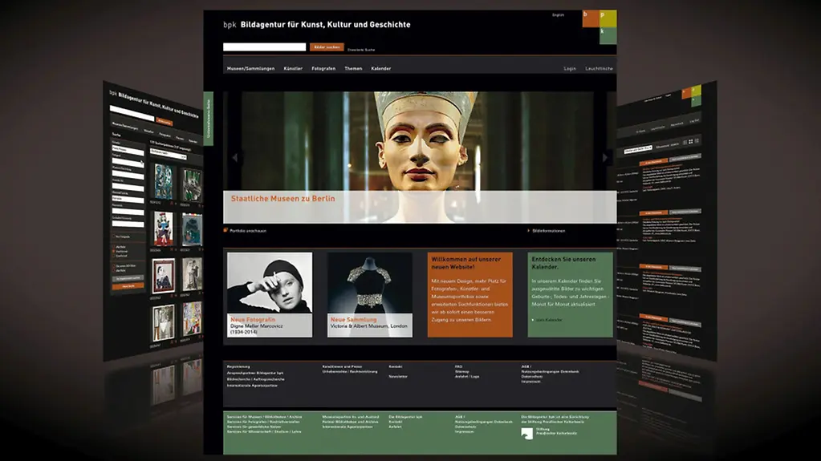Click the orange 'b' logo square
Viewport: 821px width, 461px height.
coord(591,18)
